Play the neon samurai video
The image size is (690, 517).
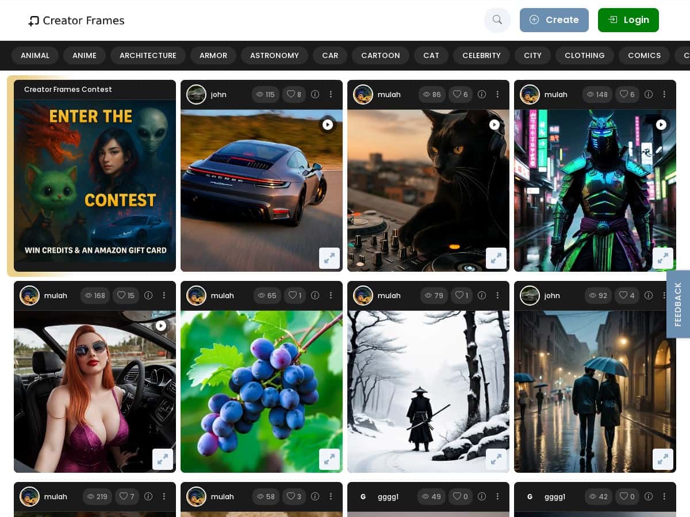(x=661, y=125)
